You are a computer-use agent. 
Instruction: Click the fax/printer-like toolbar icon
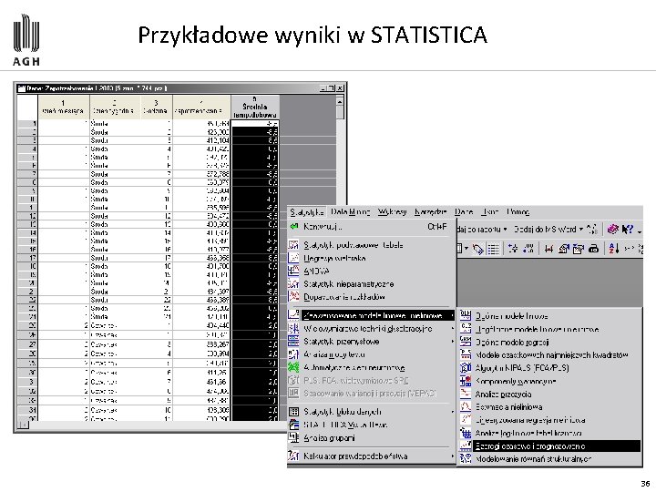click(593, 249)
